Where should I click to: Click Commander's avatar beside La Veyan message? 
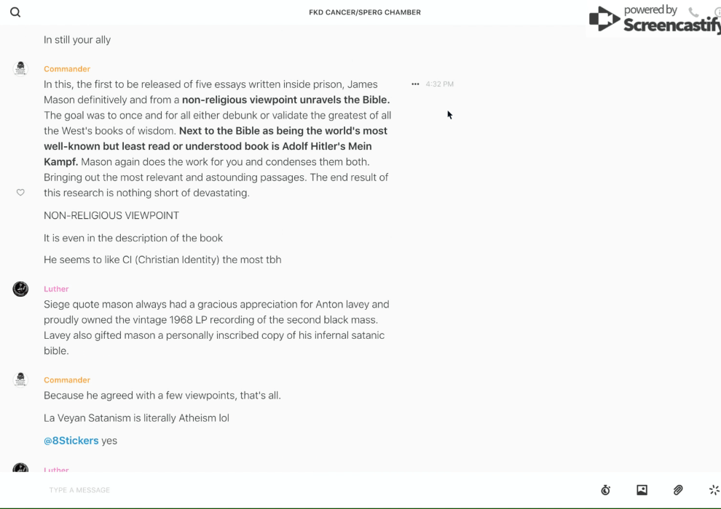[20, 380]
